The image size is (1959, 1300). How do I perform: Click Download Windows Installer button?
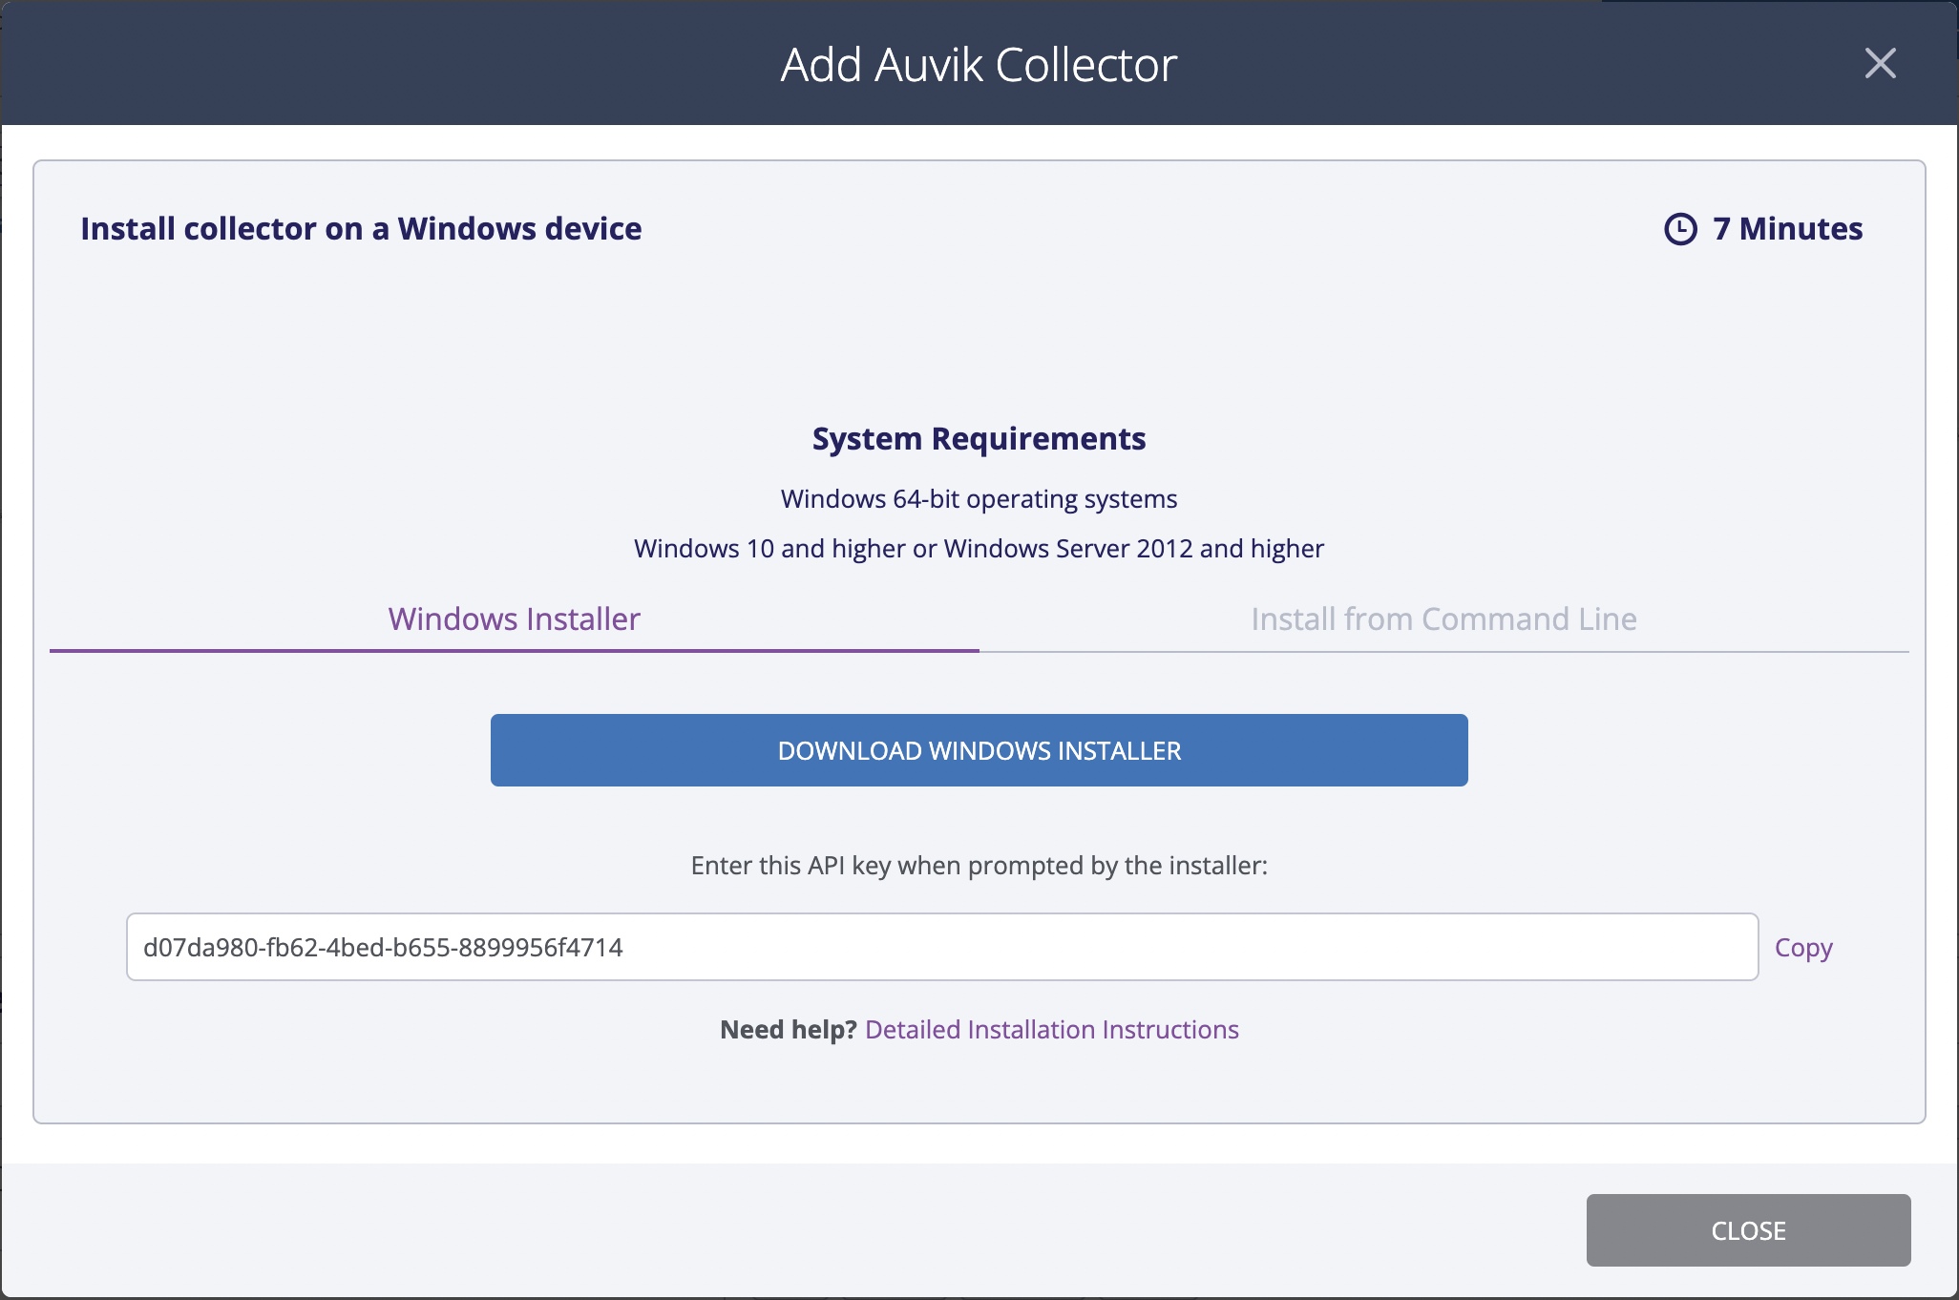point(979,750)
